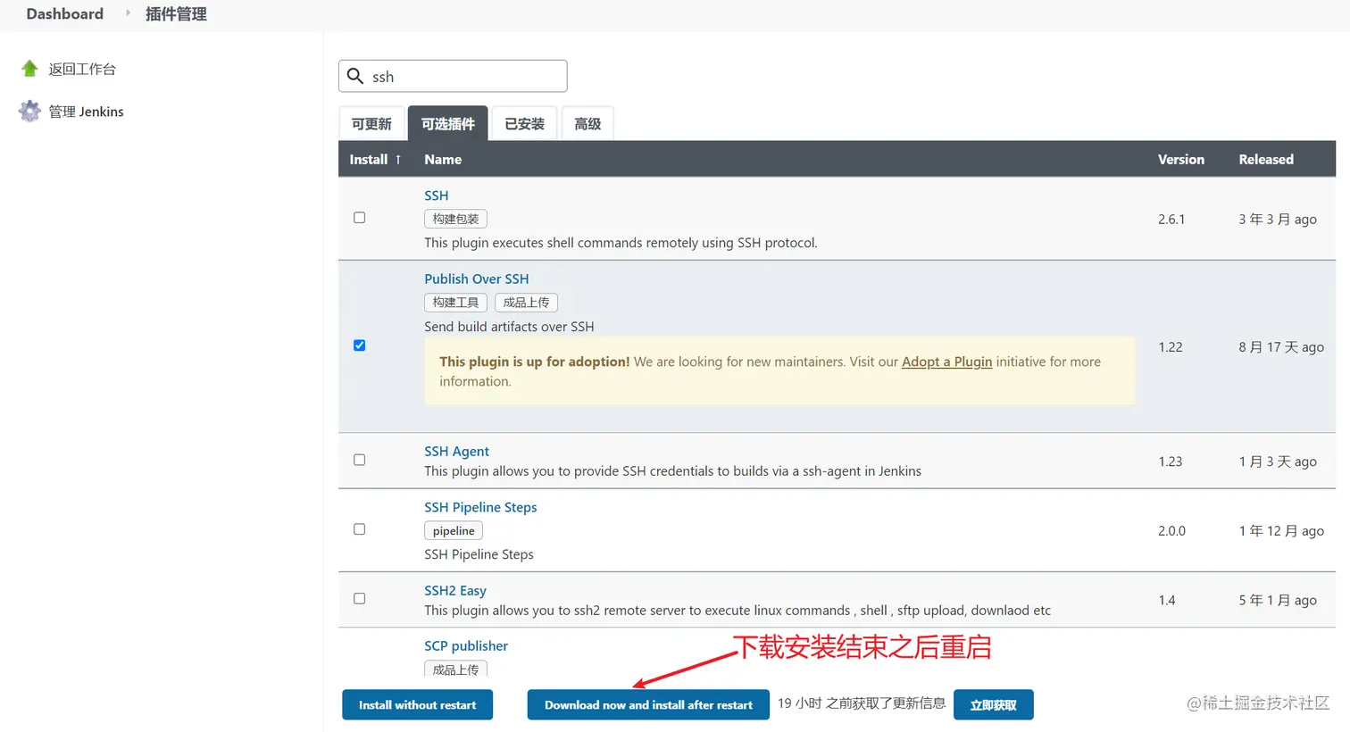The height and width of the screenshot is (732, 1350).
Task: Click the SSH plugin description about shell commands
Action: [621, 243]
